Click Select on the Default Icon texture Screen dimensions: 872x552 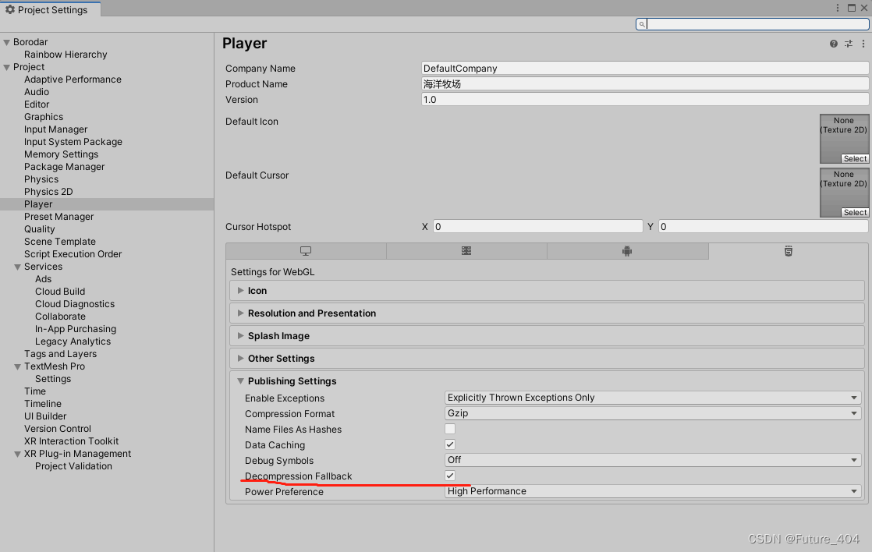[855, 157]
